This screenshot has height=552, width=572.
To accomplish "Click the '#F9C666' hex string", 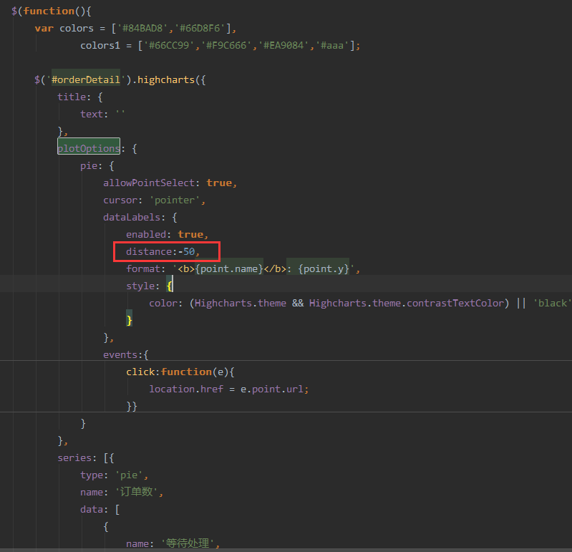I will [237, 45].
